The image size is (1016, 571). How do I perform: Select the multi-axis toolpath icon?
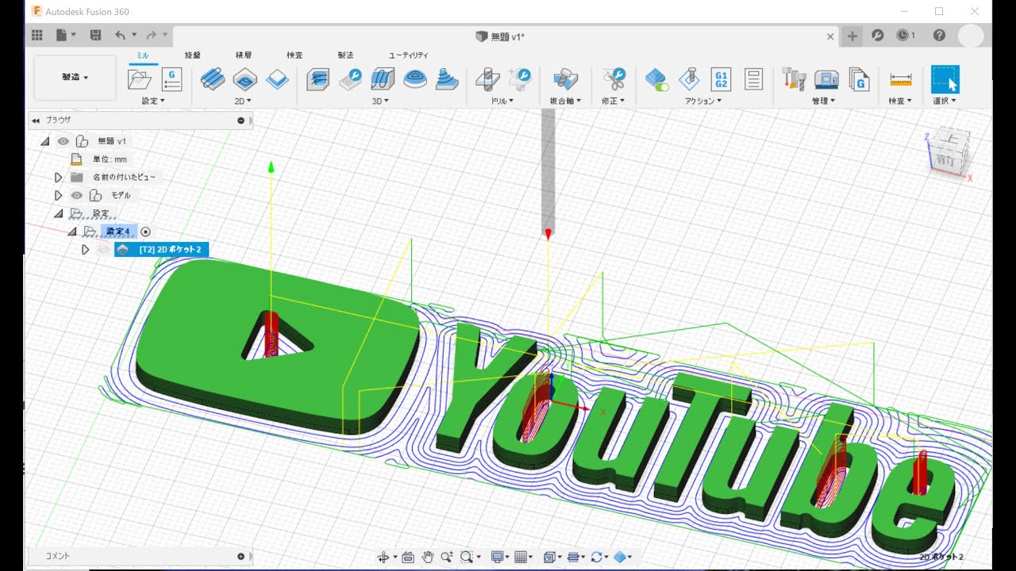coord(565,79)
